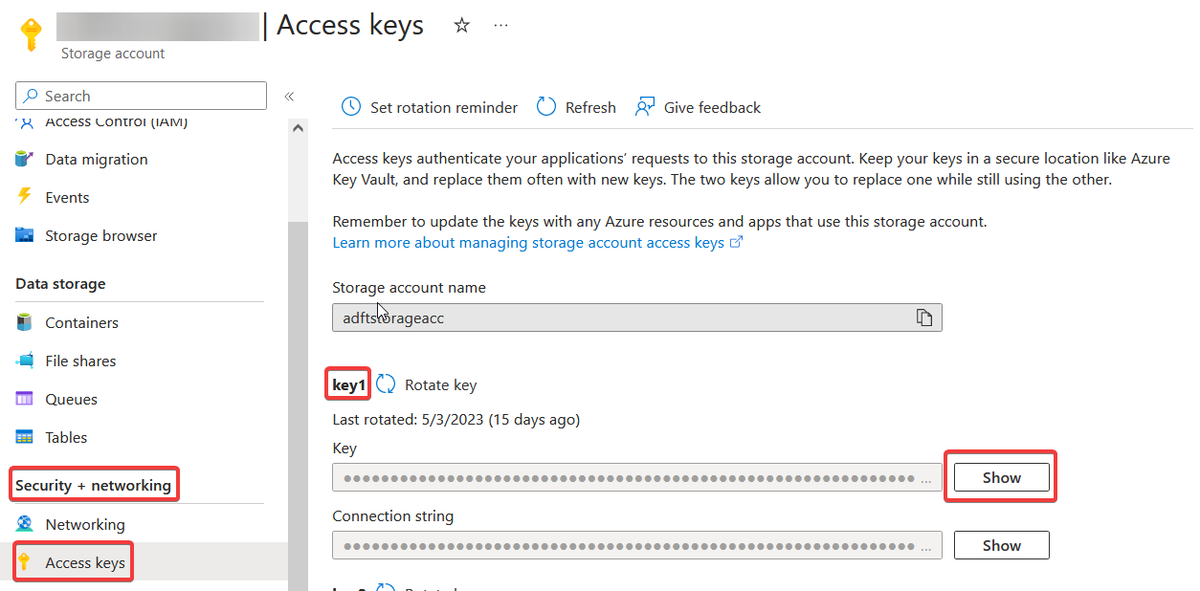Select Containers under Data storage
1200x591 pixels.
(x=81, y=323)
